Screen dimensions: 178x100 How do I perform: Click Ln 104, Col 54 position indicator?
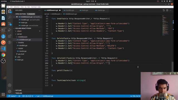pos(135,96)
